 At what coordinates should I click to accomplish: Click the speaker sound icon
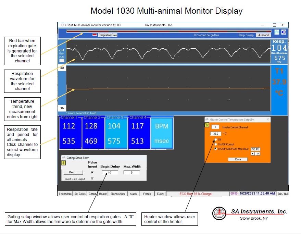pos(283,32)
